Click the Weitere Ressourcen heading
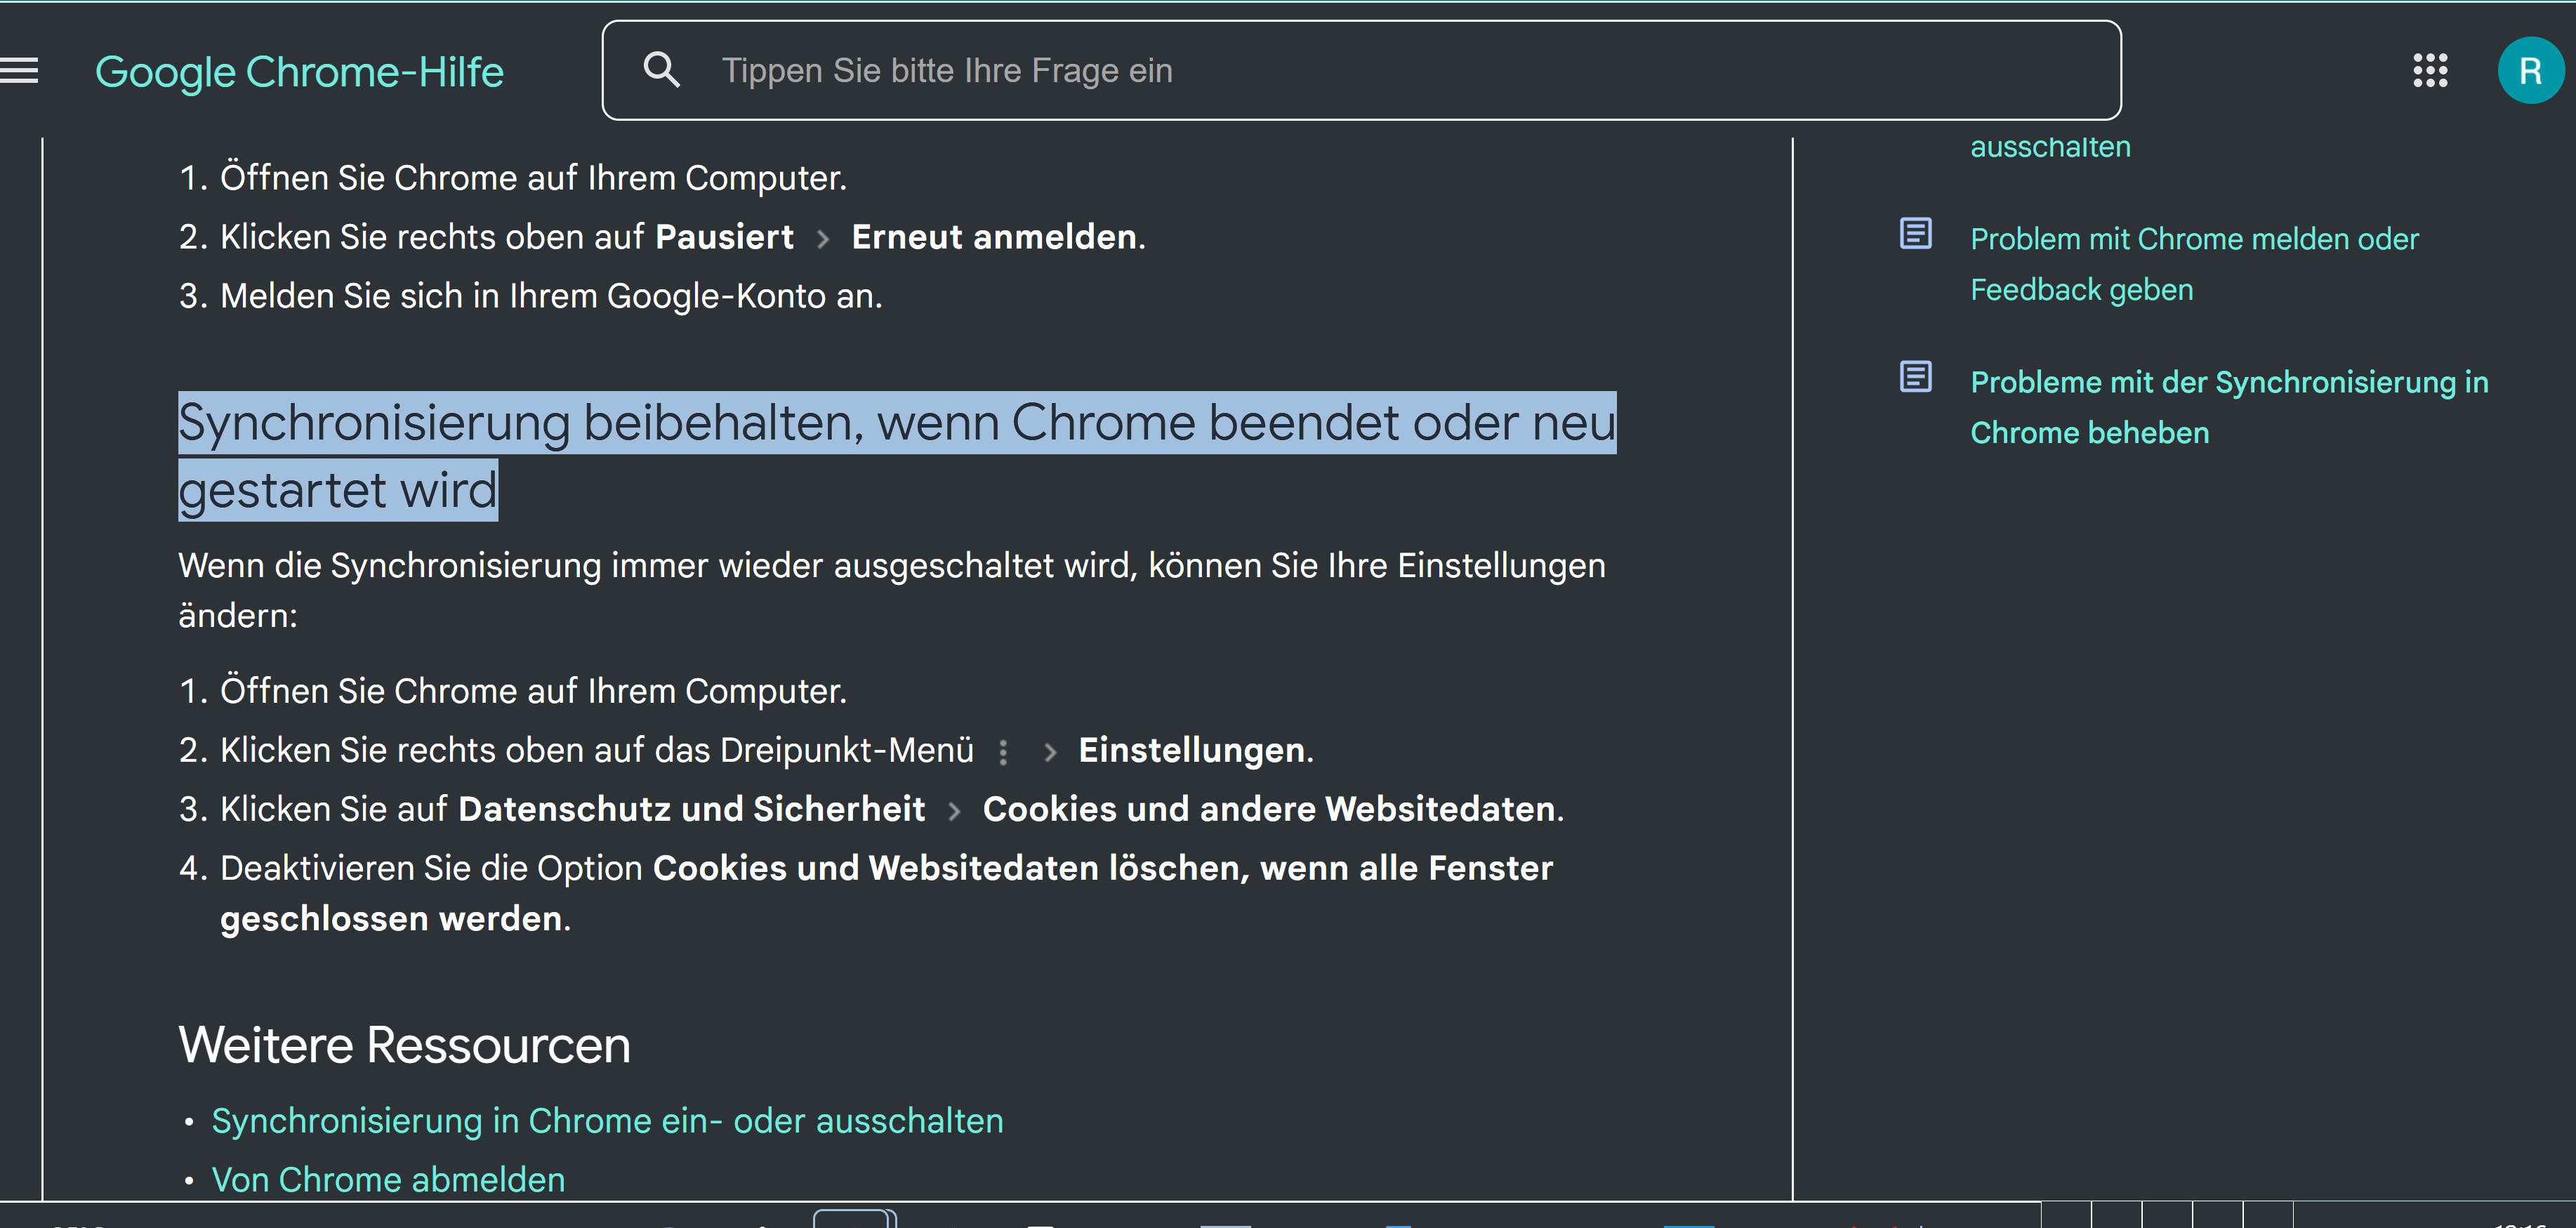The image size is (2576, 1228). point(404,1045)
